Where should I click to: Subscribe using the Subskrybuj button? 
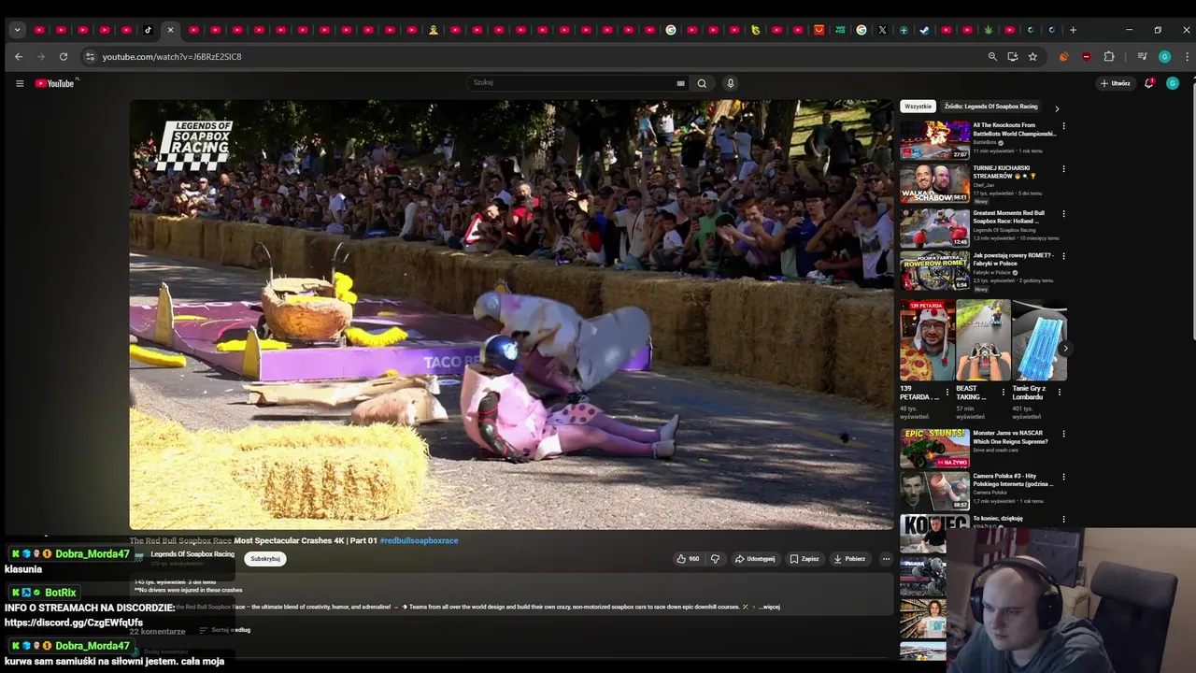tap(265, 559)
